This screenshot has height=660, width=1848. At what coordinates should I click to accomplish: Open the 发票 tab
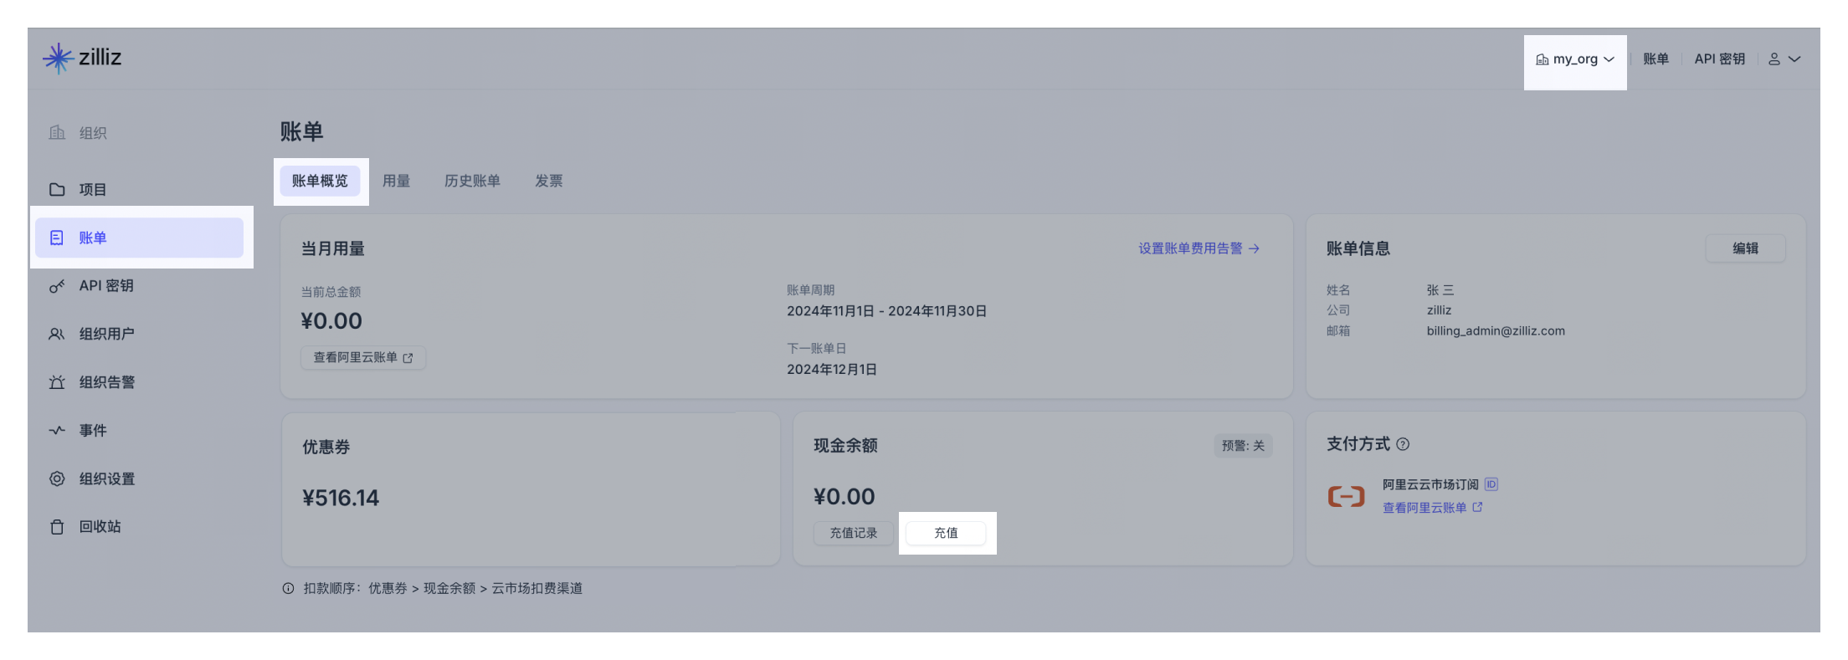tap(549, 181)
